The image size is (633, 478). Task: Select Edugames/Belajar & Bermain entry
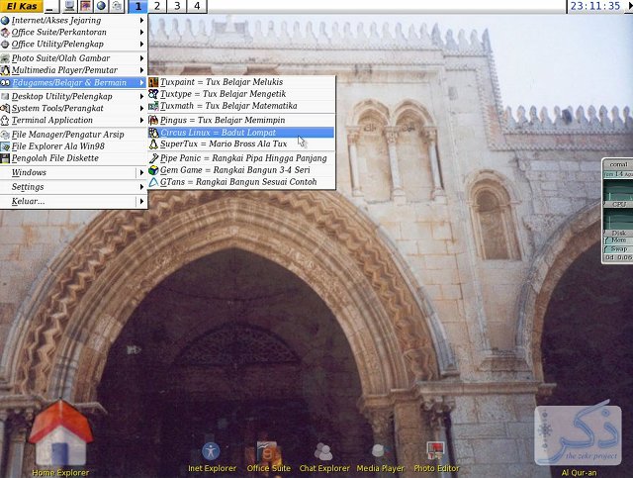click(73, 82)
